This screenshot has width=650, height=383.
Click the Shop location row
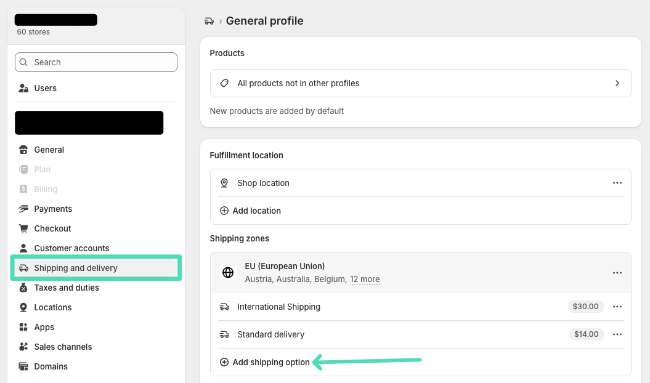click(420, 183)
